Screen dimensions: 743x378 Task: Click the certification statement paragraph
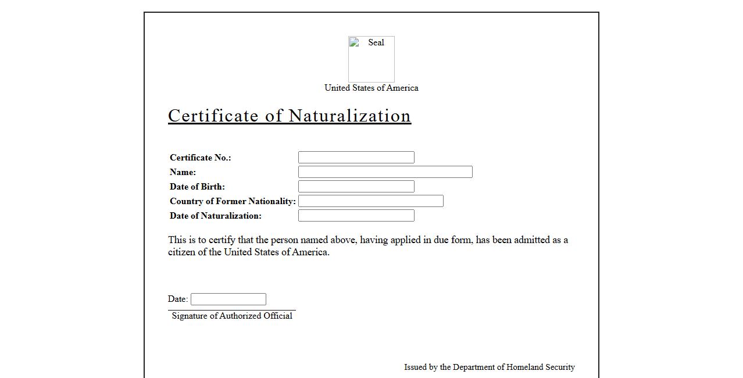tap(367, 240)
